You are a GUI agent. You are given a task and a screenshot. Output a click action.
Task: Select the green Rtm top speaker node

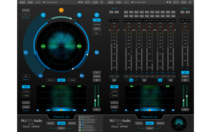coord(79,46)
